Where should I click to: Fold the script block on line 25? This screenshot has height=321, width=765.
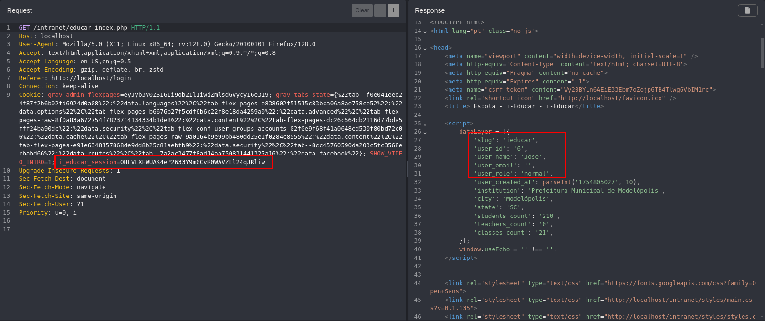point(425,124)
